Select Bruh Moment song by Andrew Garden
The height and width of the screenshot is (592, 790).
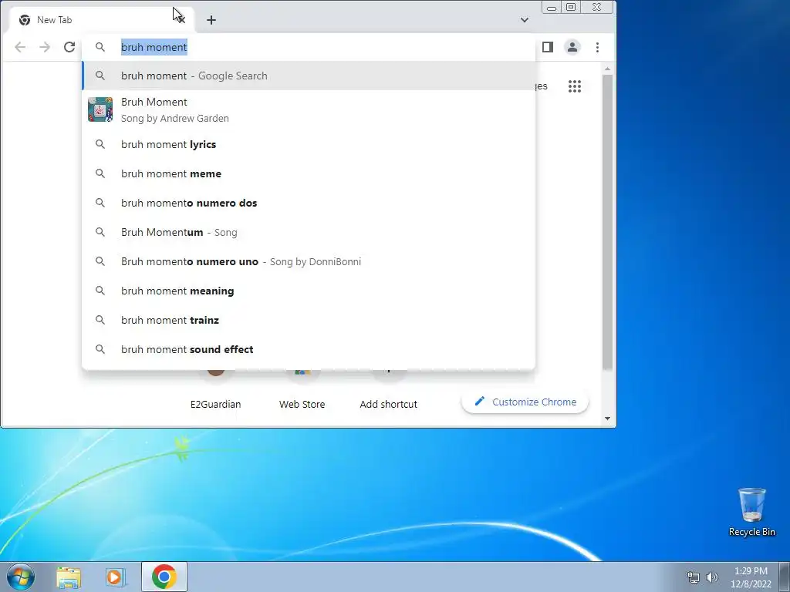[309, 109]
